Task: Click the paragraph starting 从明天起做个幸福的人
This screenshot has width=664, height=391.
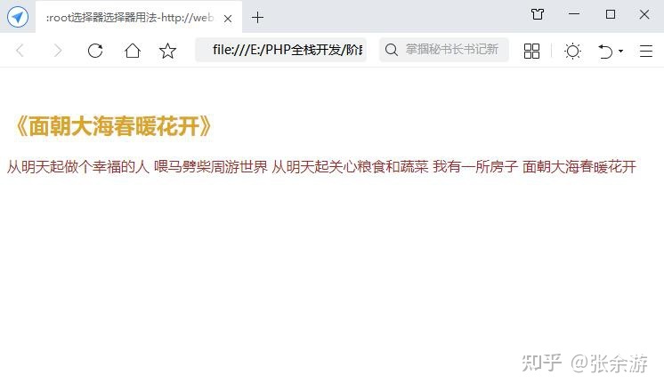Action: coord(321,166)
